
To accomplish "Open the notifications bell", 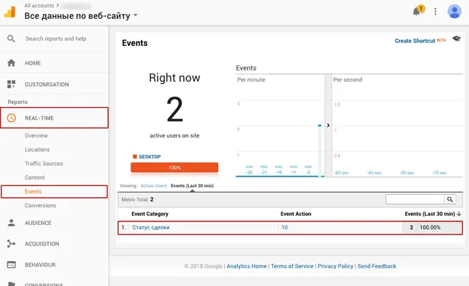I will tap(416, 11).
